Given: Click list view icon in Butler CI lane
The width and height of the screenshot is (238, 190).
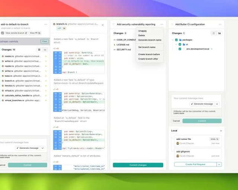Looking at the screenshot, I should click(213, 33).
